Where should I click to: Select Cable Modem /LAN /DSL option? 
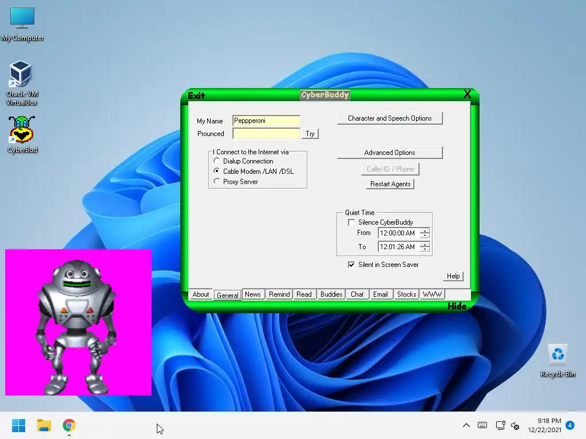tap(254, 171)
